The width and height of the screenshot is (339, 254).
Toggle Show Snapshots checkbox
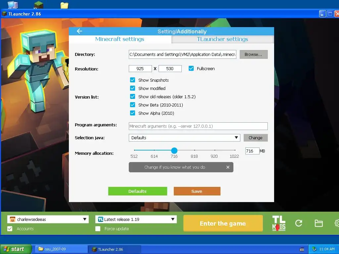(132, 80)
